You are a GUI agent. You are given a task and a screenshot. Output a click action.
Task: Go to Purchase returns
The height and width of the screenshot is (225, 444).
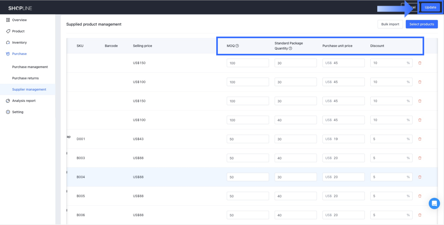point(25,78)
